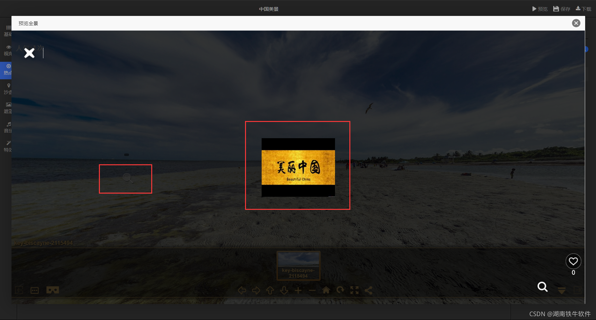Click the speech-bubble comment icon
This screenshot has height=320, width=596.
pyautogui.click(x=34, y=290)
